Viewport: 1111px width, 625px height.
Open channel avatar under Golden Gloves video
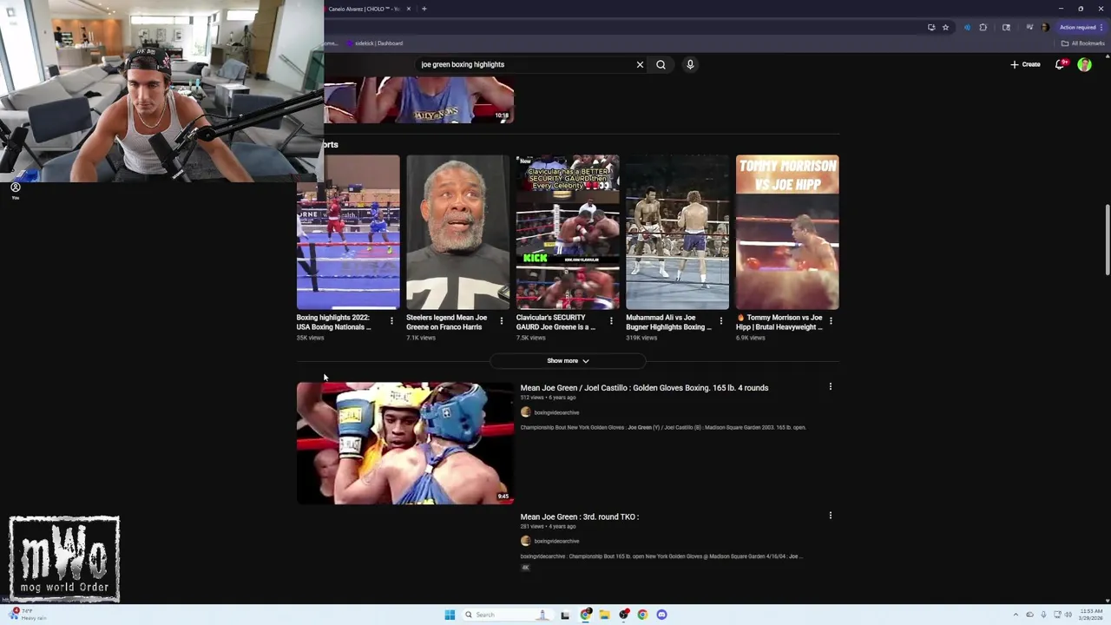point(525,412)
